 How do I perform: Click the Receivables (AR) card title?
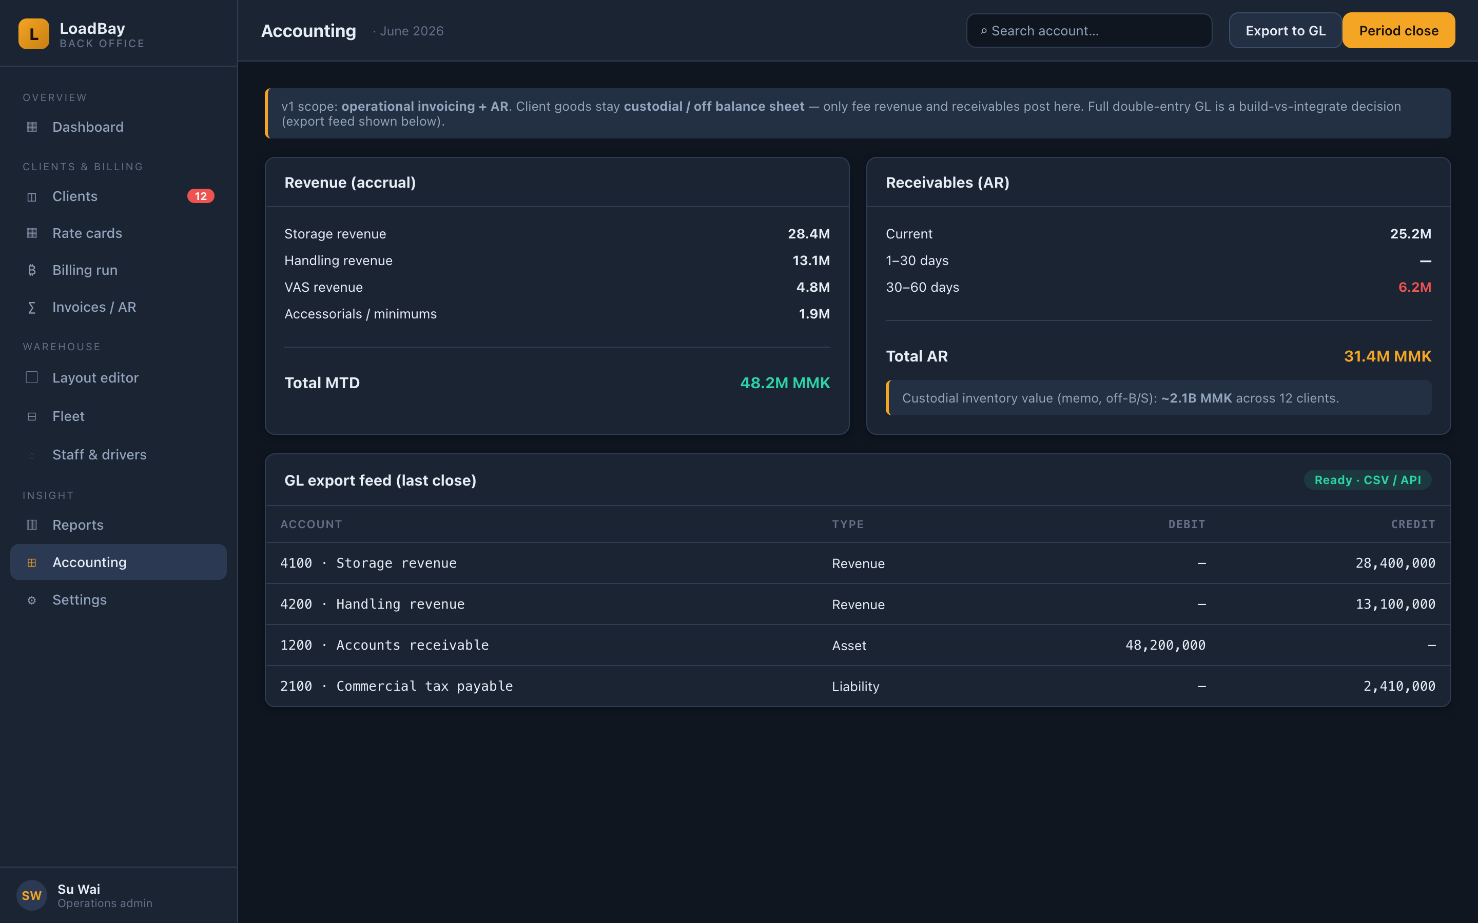(x=947, y=183)
